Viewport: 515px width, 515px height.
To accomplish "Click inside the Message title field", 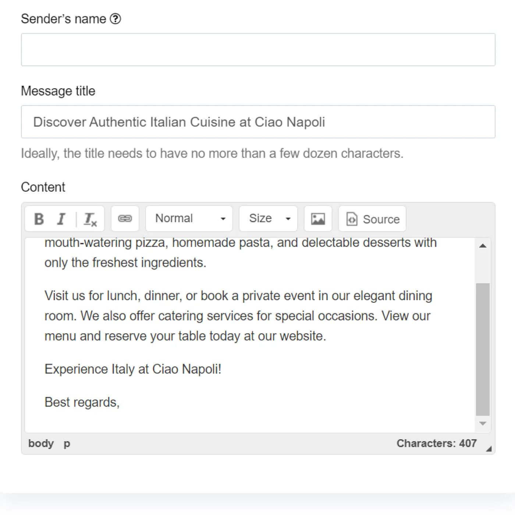I will coord(258,122).
